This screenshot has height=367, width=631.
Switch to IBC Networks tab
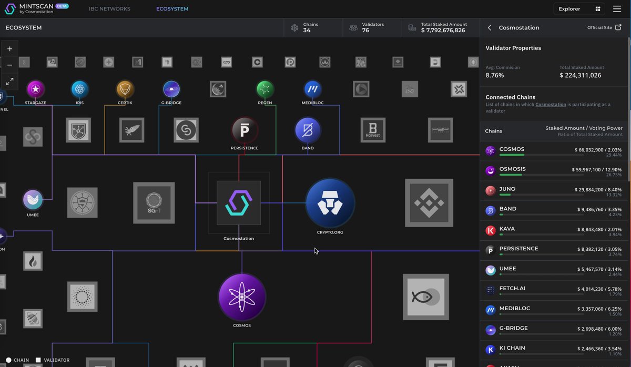point(109,9)
